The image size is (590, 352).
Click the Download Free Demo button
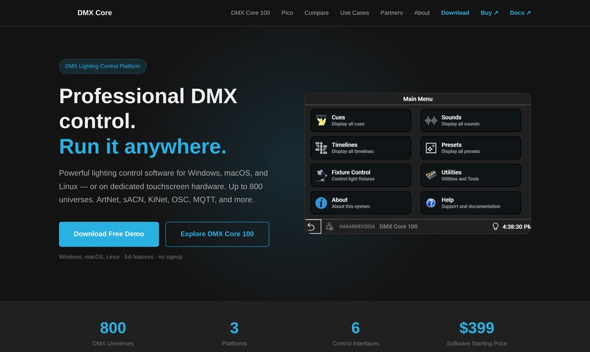point(109,234)
